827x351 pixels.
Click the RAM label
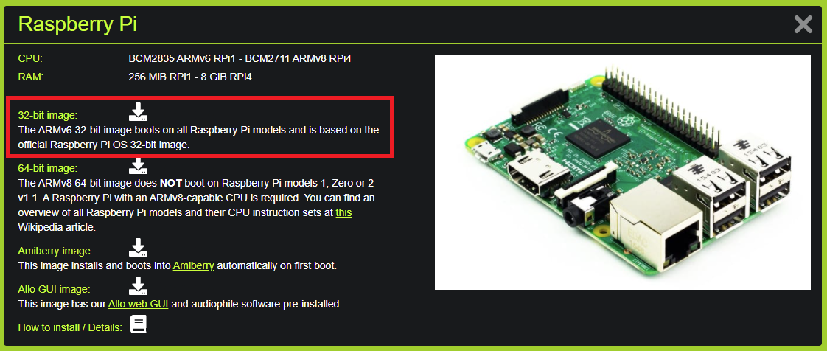click(31, 77)
